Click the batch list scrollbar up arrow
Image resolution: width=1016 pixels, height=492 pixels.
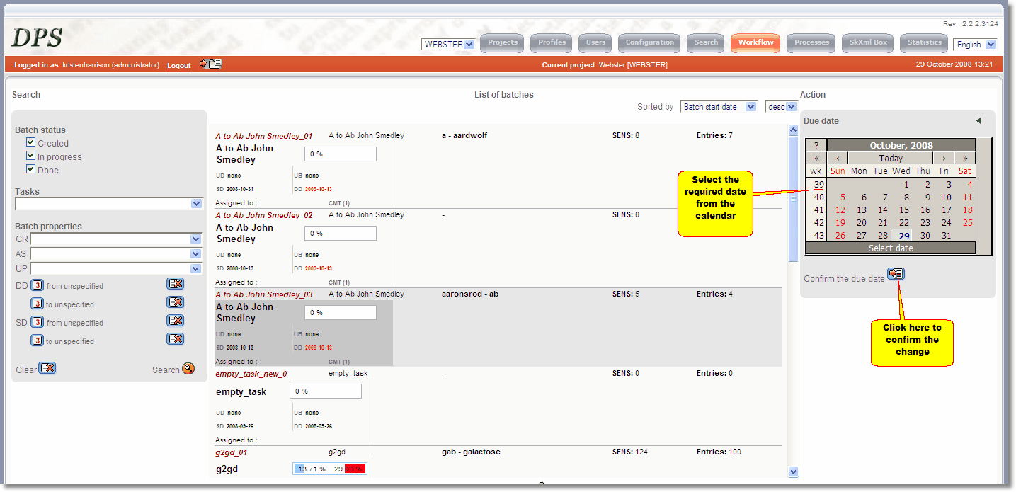(x=793, y=130)
